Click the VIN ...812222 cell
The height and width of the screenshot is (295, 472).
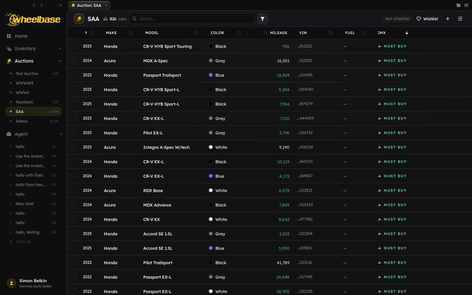[x=305, y=46]
